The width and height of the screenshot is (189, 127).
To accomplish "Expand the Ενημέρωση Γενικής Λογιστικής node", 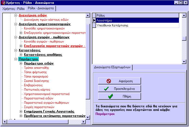I will [21, 111].
